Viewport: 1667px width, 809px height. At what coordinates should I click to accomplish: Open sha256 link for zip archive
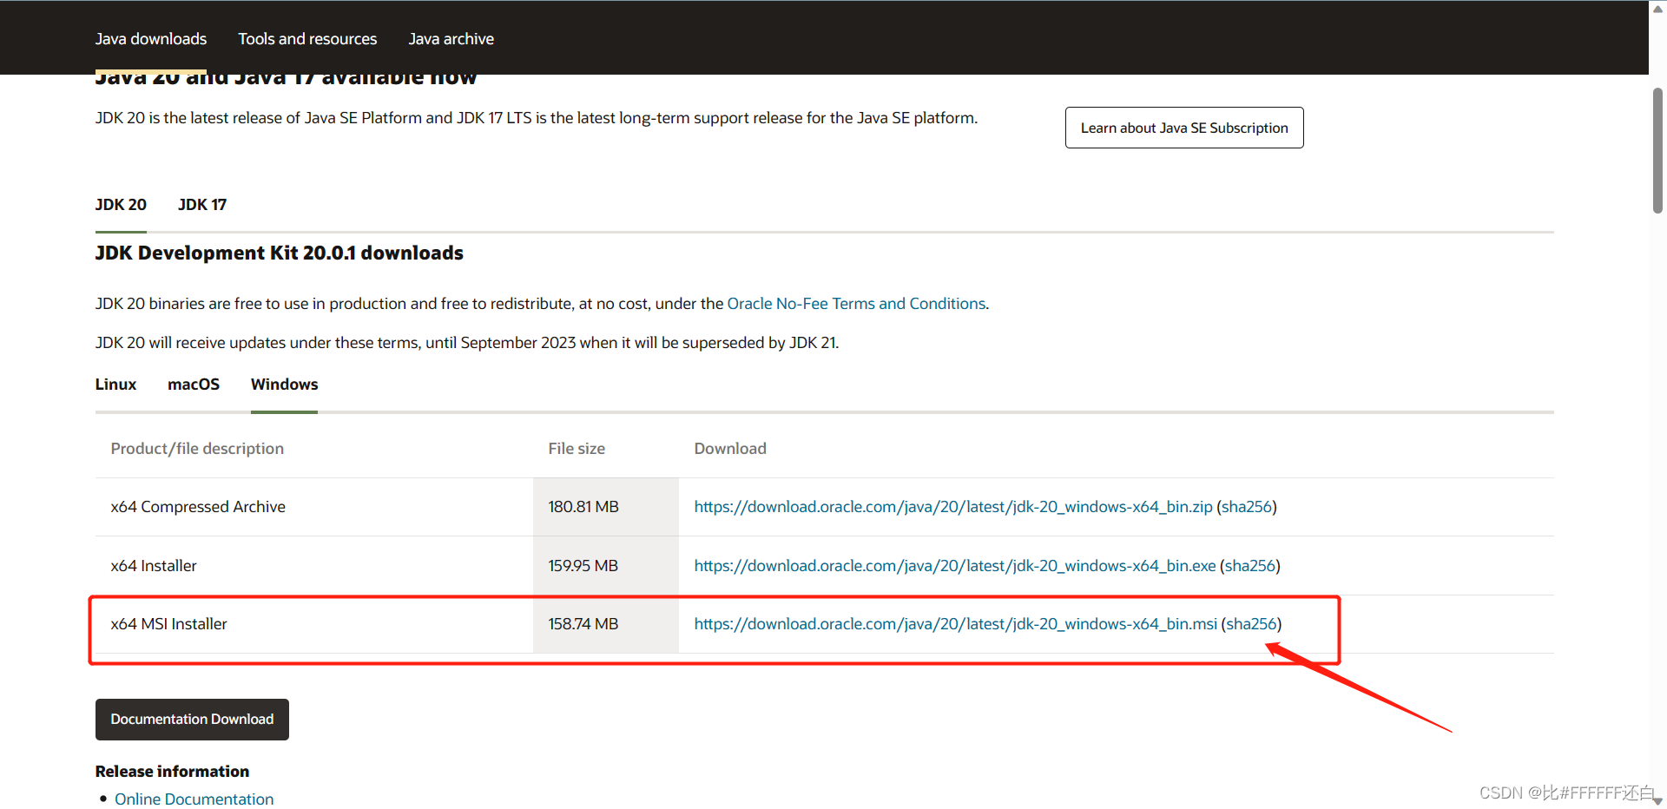tap(1247, 507)
